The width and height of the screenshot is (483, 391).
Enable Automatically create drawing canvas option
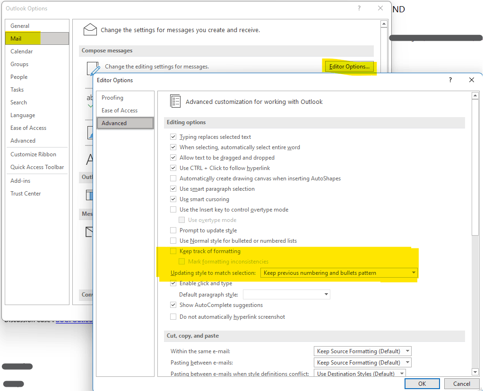(x=173, y=178)
